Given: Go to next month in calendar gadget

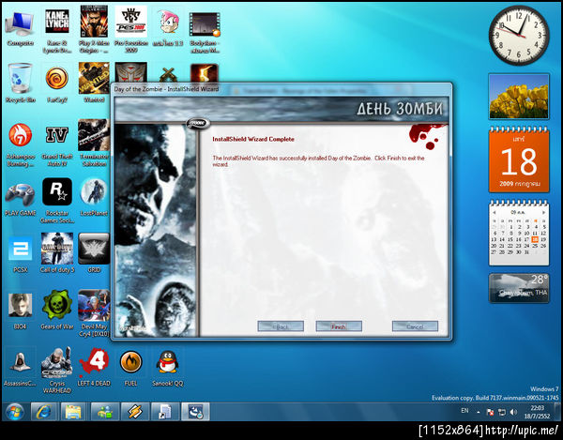Looking at the screenshot, I should 543,212.
